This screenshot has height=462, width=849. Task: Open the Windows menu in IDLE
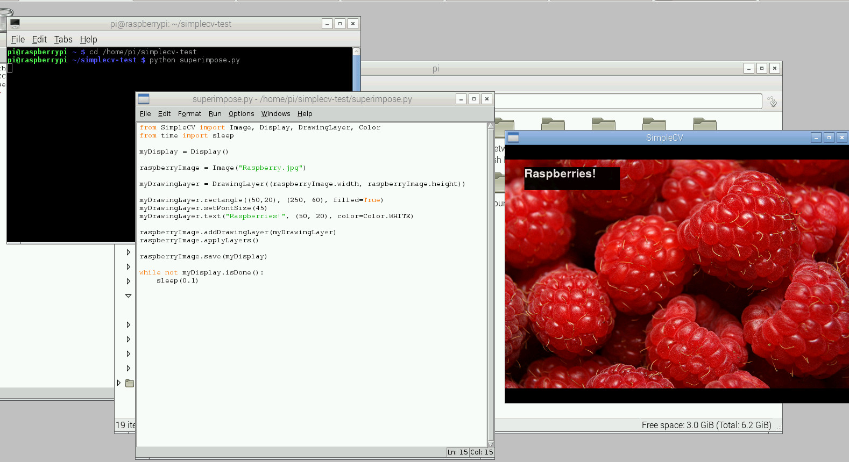276,114
